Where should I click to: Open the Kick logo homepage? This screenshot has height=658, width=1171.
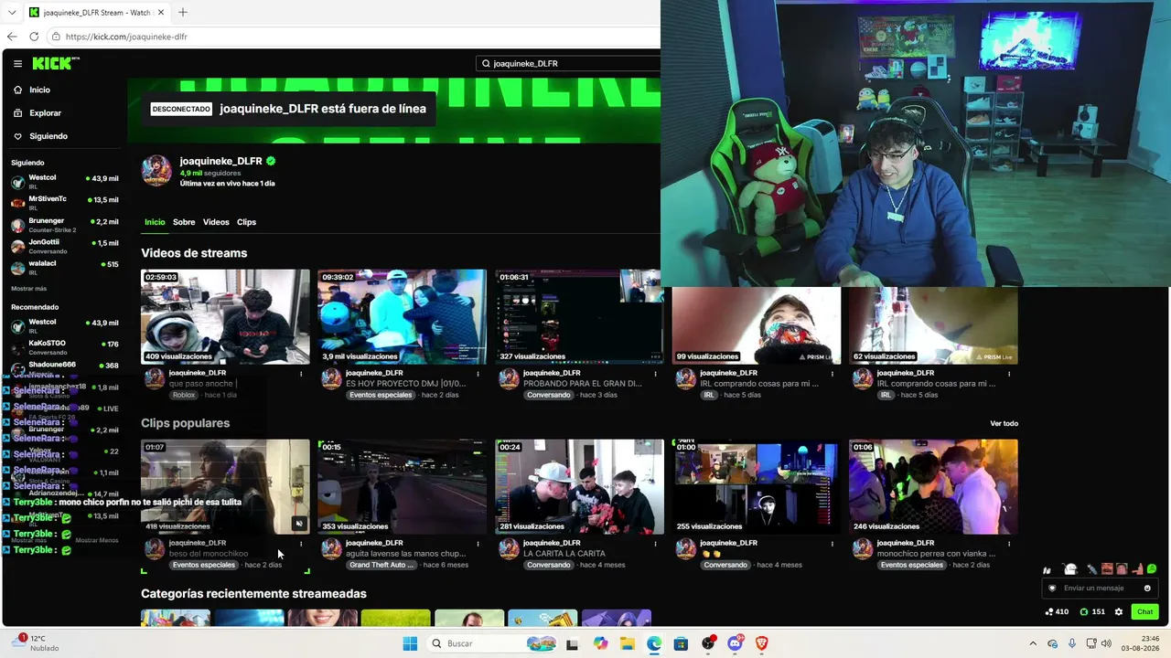pyautogui.click(x=56, y=63)
